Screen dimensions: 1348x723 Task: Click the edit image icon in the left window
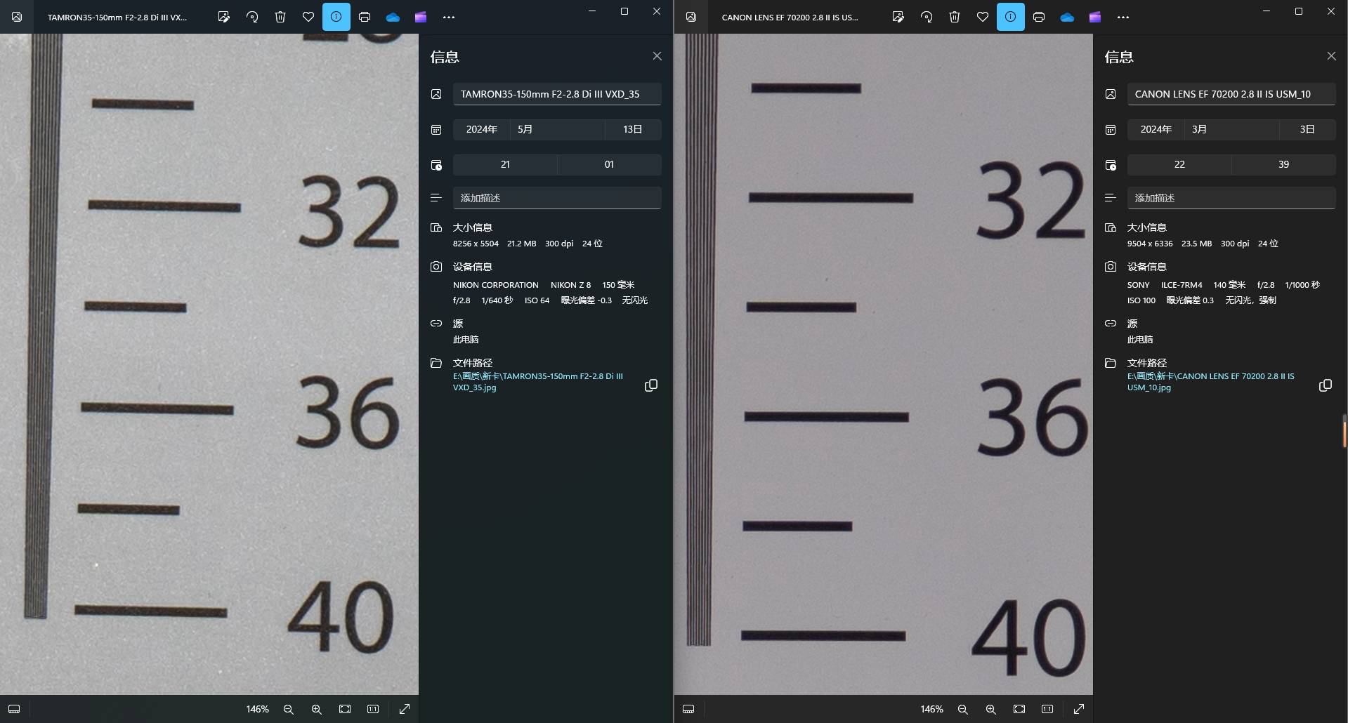[223, 17]
